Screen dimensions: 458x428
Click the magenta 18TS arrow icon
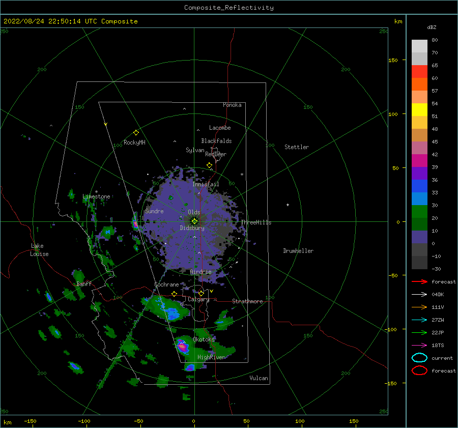[419, 346]
